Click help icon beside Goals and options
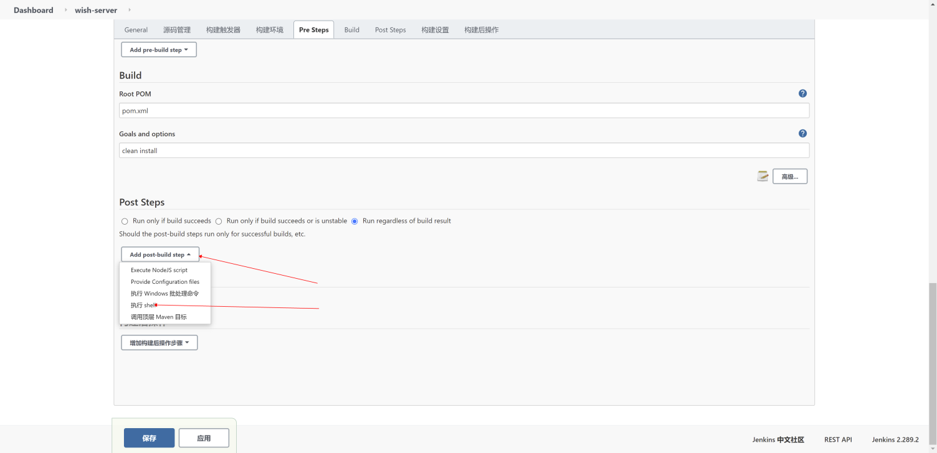The image size is (937, 453). tap(802, 133)
